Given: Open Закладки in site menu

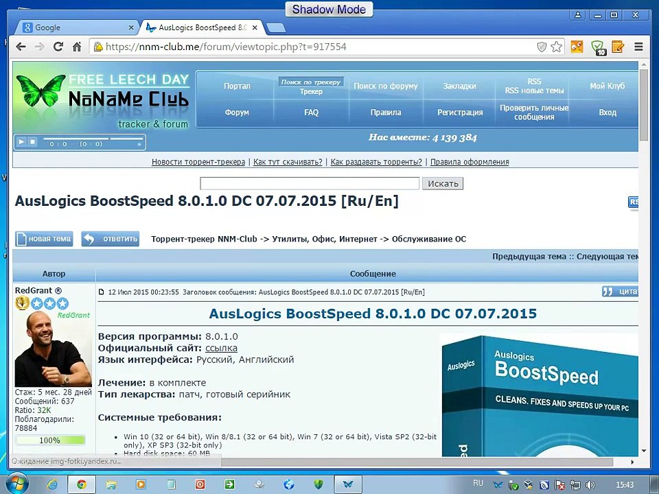Looking at the screenshot, I should [460, 86].
